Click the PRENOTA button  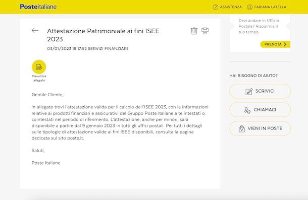pyautogui.click(x=275, y=44)
